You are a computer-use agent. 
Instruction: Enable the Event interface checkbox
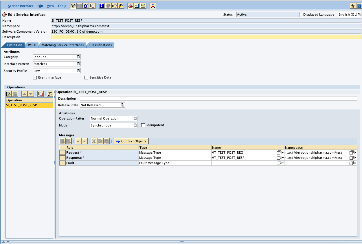point(35,77)
